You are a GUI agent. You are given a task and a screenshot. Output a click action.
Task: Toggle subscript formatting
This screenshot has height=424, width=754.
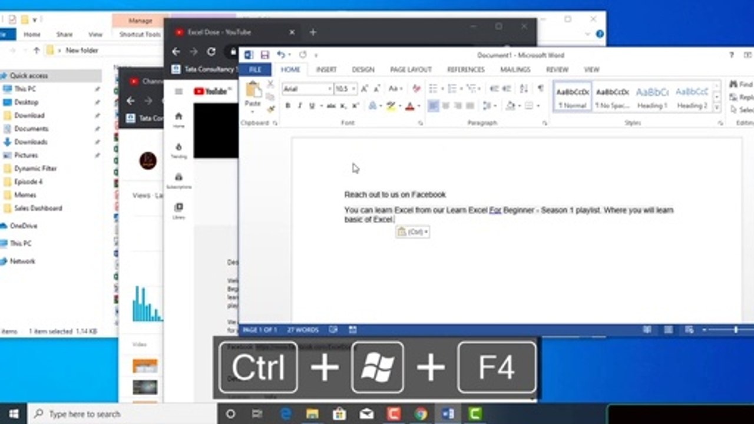click(x=344, y=106)
